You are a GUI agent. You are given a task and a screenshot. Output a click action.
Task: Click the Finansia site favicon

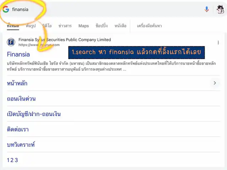(x=11, y=42)
